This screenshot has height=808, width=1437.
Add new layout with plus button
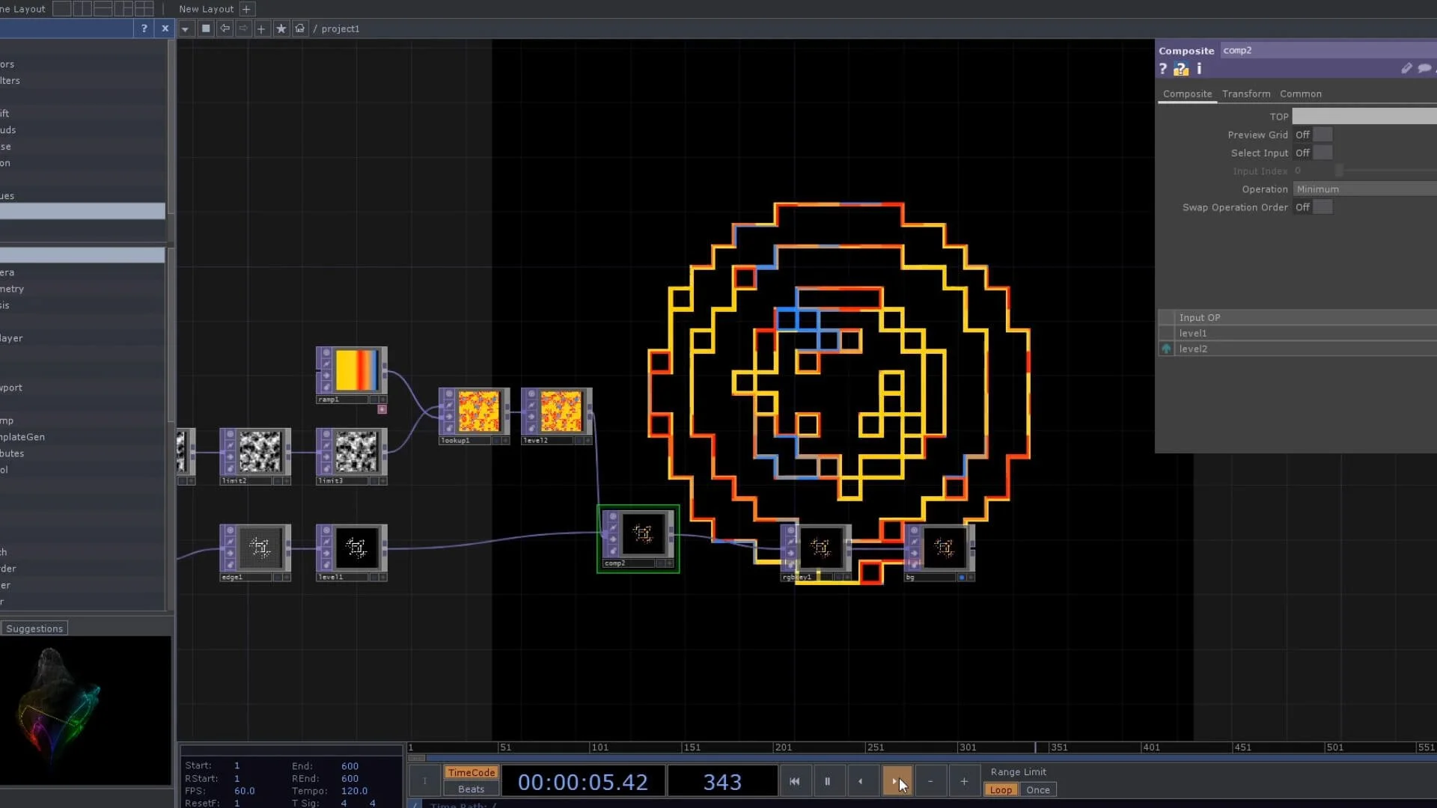[x=246, y=9]
